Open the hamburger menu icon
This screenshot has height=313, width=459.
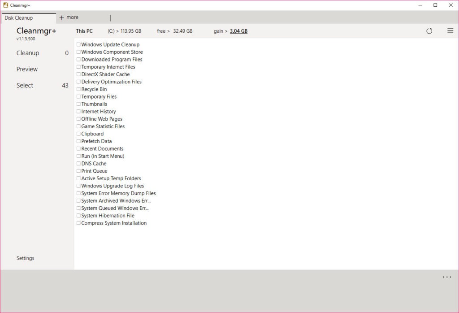point(450,31)
